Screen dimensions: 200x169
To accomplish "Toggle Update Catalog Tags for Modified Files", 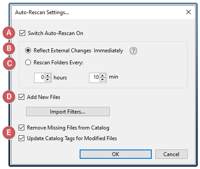I will (x=22, y=138).
